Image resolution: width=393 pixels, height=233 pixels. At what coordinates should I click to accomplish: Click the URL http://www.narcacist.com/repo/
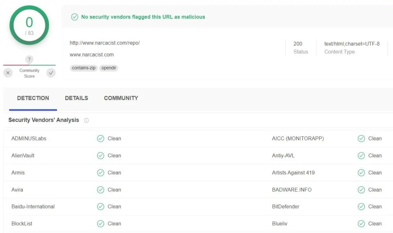[x=105, y=43]
